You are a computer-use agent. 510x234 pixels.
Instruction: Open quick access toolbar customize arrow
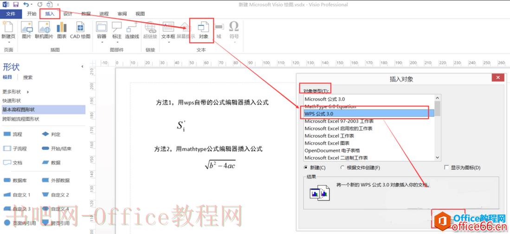coord(58,5)
